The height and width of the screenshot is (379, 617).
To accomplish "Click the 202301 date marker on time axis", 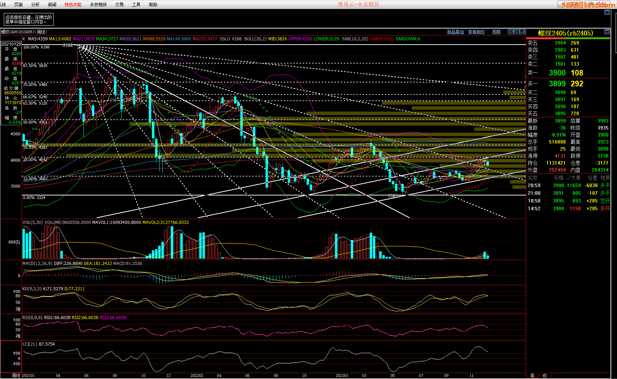I will click(342, 375).
